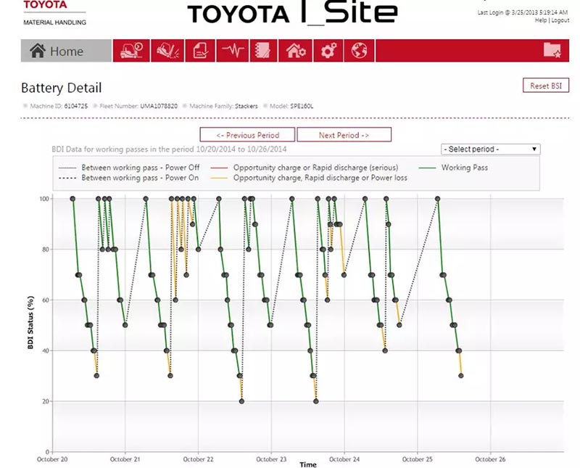Click the green Working Pass legend line
This screenshot has height=468, width=580.
coord(427,168)
